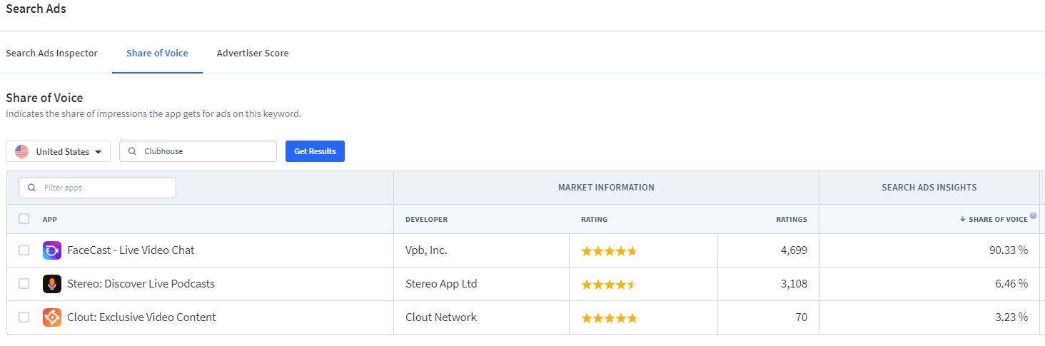Image resolution: width=1045 pixels, height=346 pixels.
Task: Click developer Stereo App Ltd cell
Action: [x=441, y=284]
